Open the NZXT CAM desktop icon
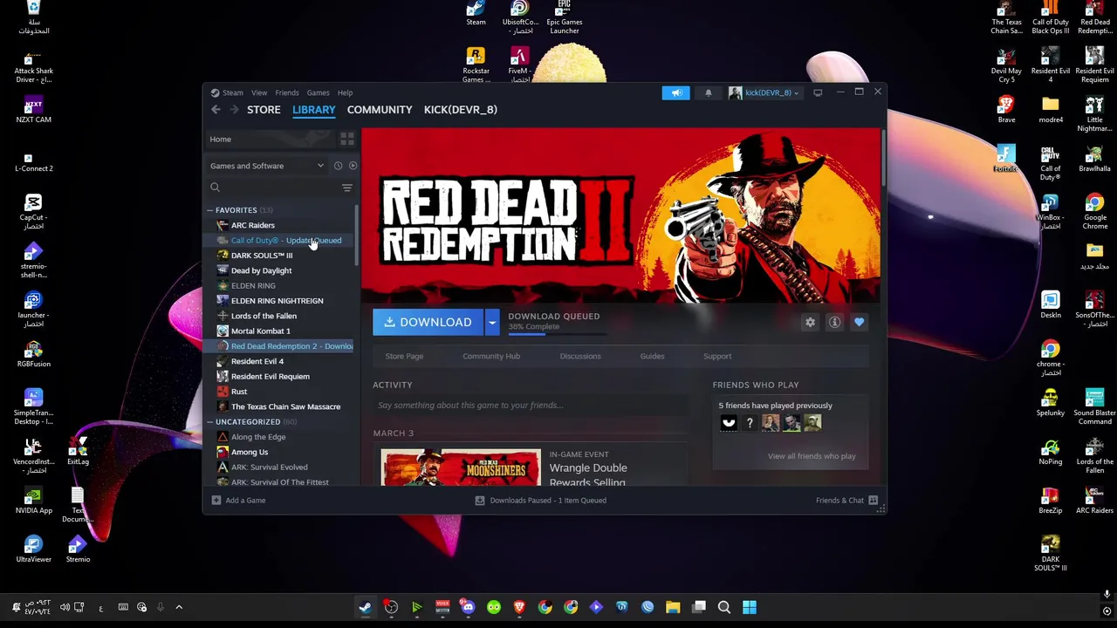The width and height of the screenshot is (1117, 628). pyautogui.click(x=33, y=110)
